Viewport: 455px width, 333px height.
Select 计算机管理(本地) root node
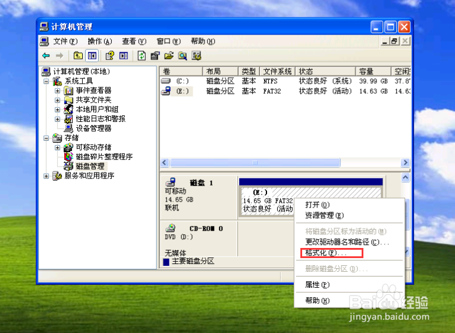(81, 71)
